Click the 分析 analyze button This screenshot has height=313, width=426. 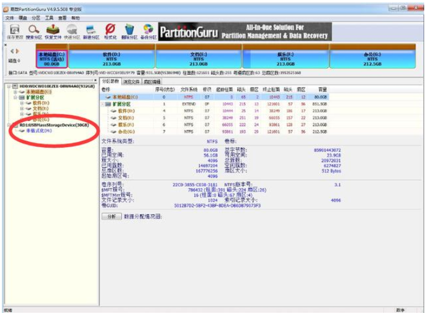pyautogui.click(x=112, y=216)
